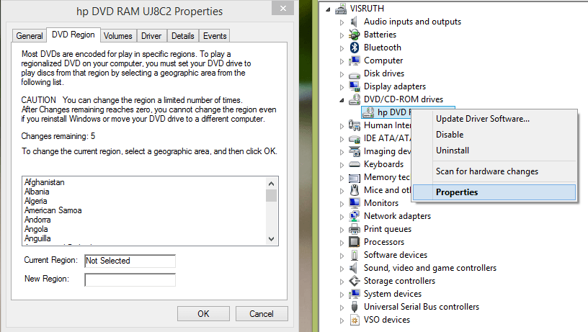
Task: Choose Disable in the context menu
Action: pos(494,135)
